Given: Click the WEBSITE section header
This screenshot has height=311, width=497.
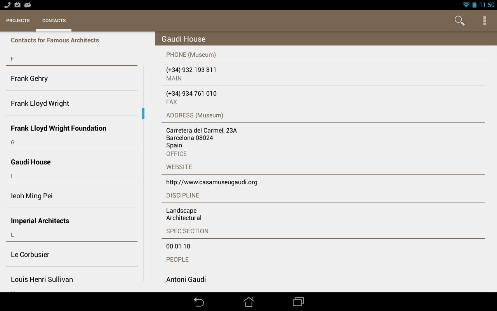Looking at the screenshot, I should click(179, 167).
